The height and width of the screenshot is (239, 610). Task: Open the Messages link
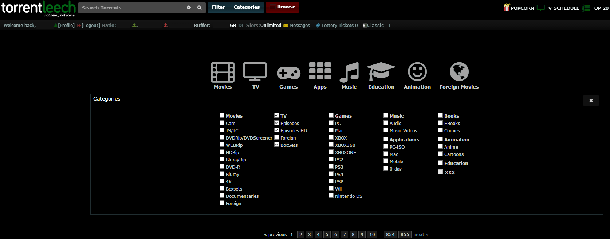tap(300, 26)
